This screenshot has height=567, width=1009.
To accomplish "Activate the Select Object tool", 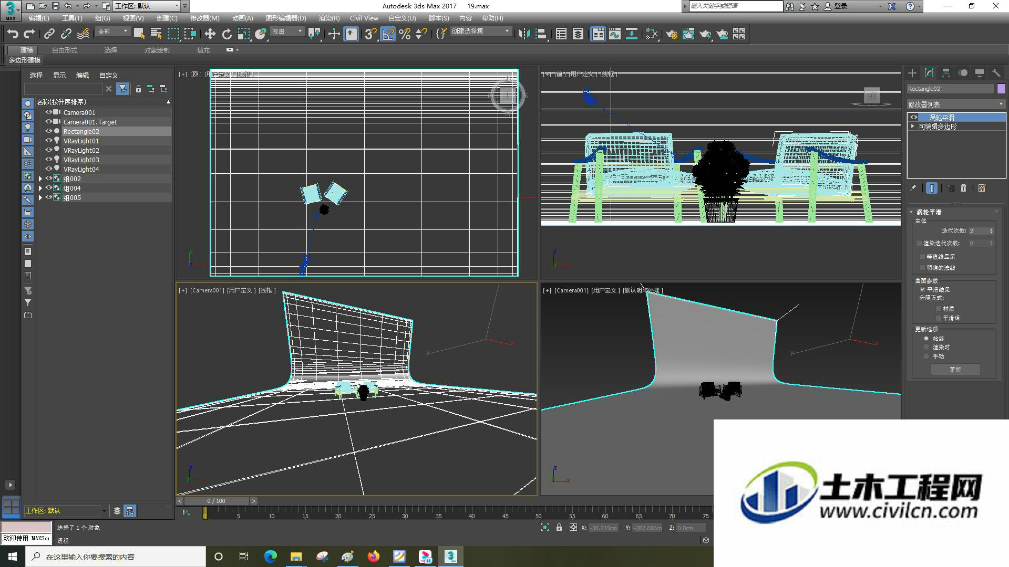I will click(x=139, y=34).
